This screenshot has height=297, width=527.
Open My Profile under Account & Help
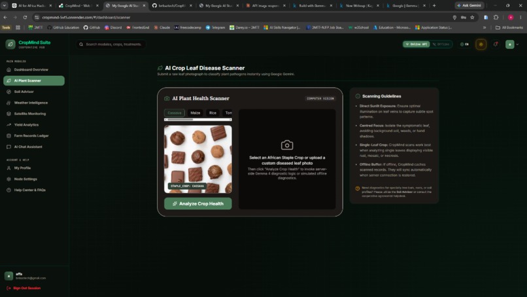click(x=22, y=168)
